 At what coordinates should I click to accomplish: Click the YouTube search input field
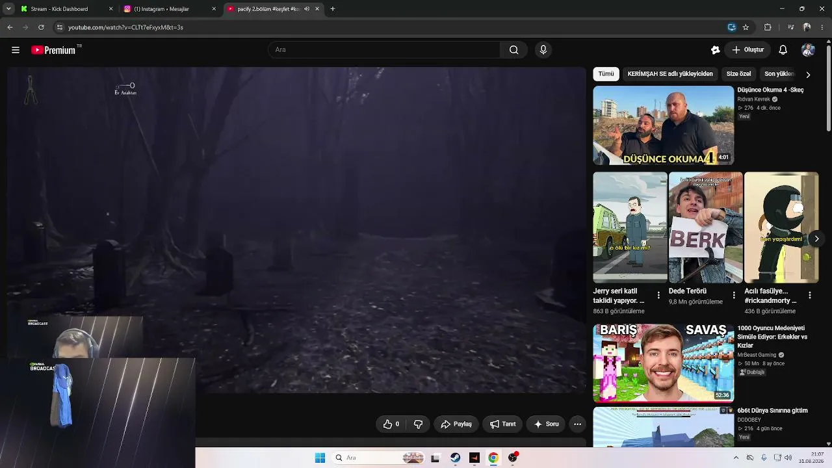tap(384, 50)
